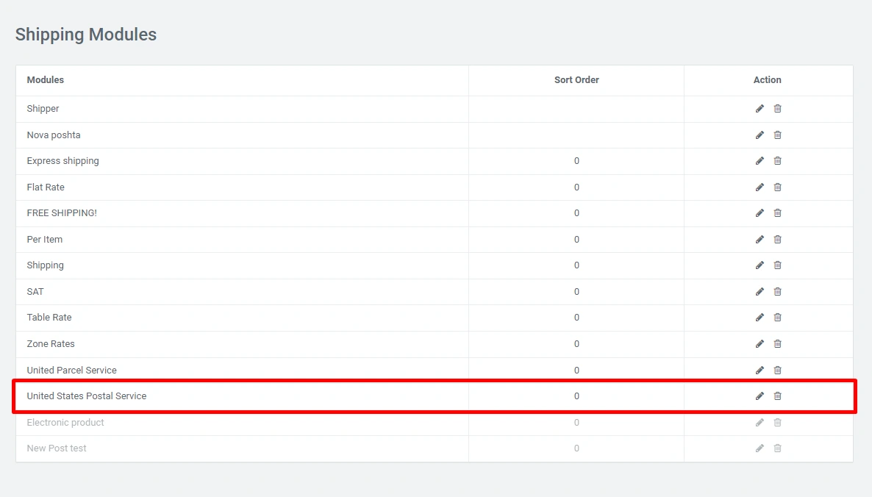Click trash icon for Flat Rate
Image resolution: width=872 pixels, height=497 pixels.
pos(777,187)
